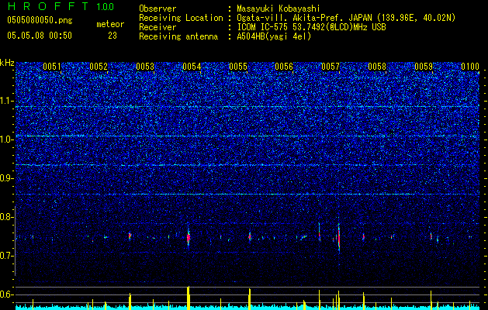Click the strong red meteor echo below 0054
The width and height of the screenshot is (488, 310).
click(189, 238)
